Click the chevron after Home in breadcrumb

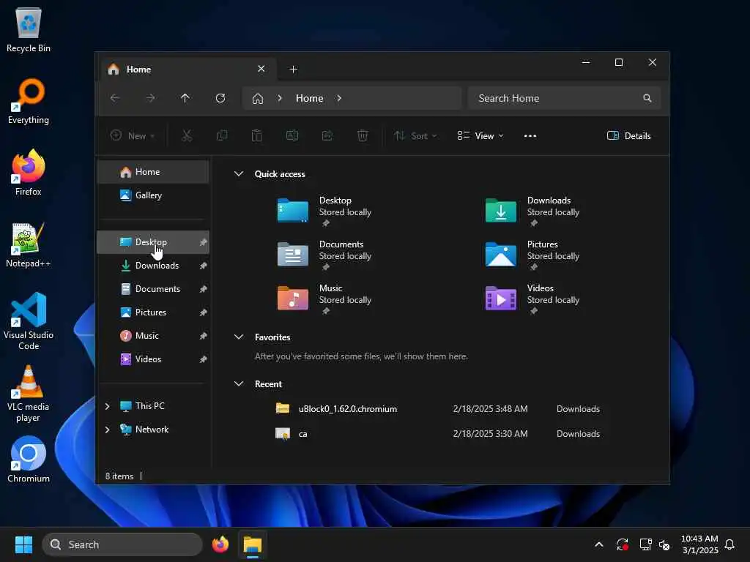339,98
